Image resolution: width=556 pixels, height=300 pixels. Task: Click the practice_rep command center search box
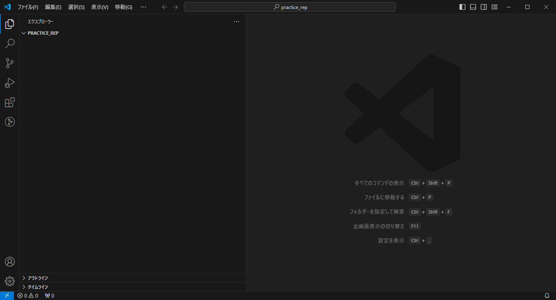point(290,7)
